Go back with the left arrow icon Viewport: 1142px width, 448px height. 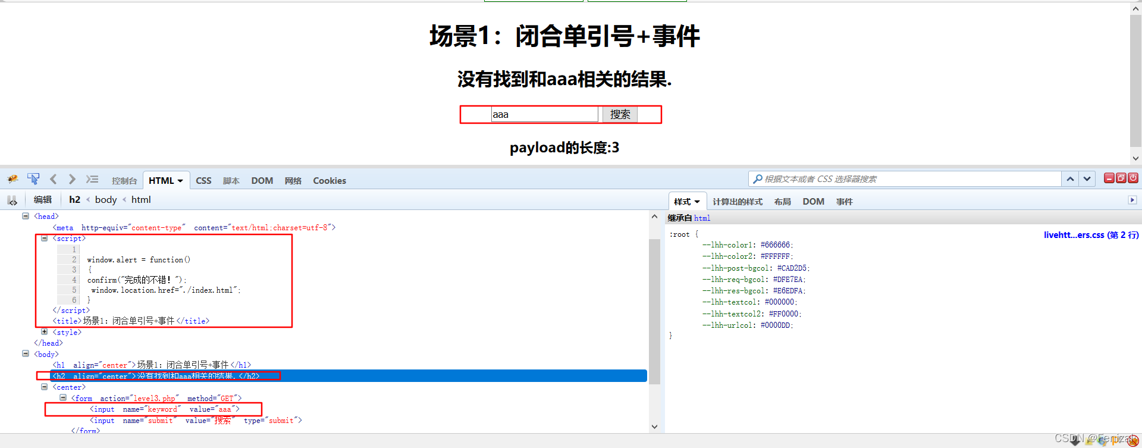pyautogui.click(x=54, y=179)
